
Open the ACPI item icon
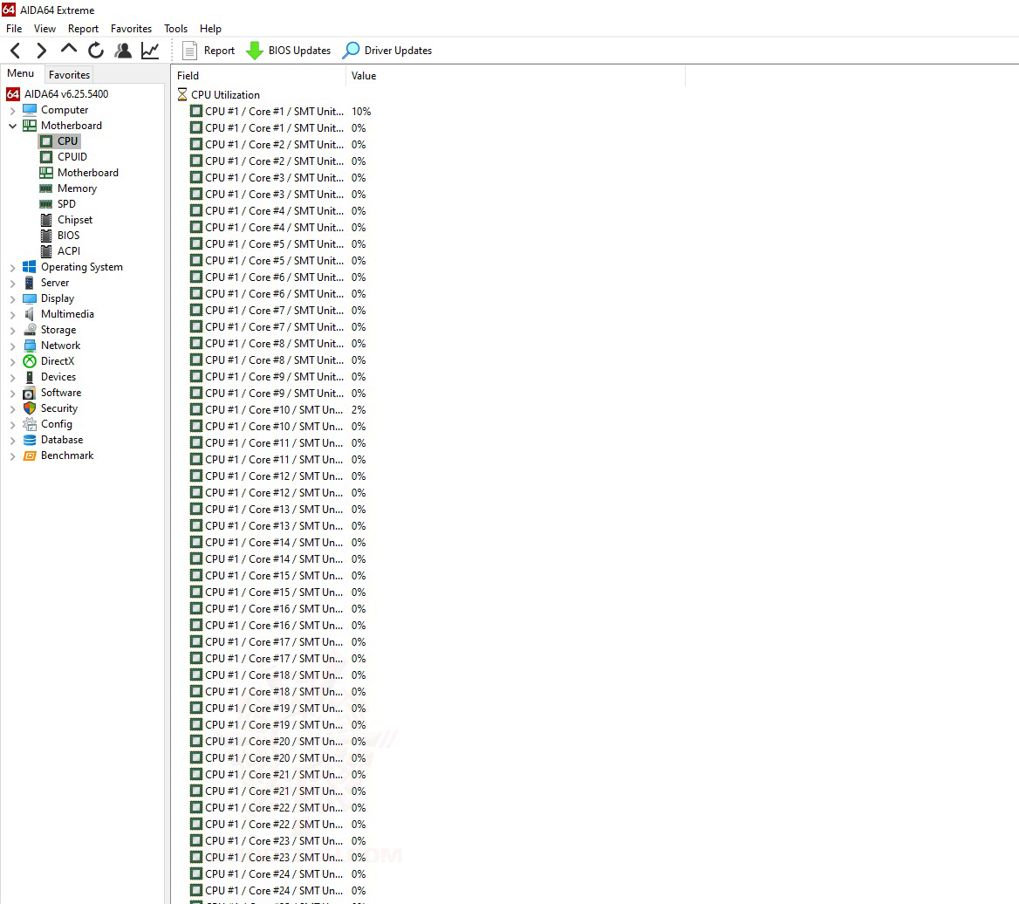pyautogui.click(x=46, y=250)
